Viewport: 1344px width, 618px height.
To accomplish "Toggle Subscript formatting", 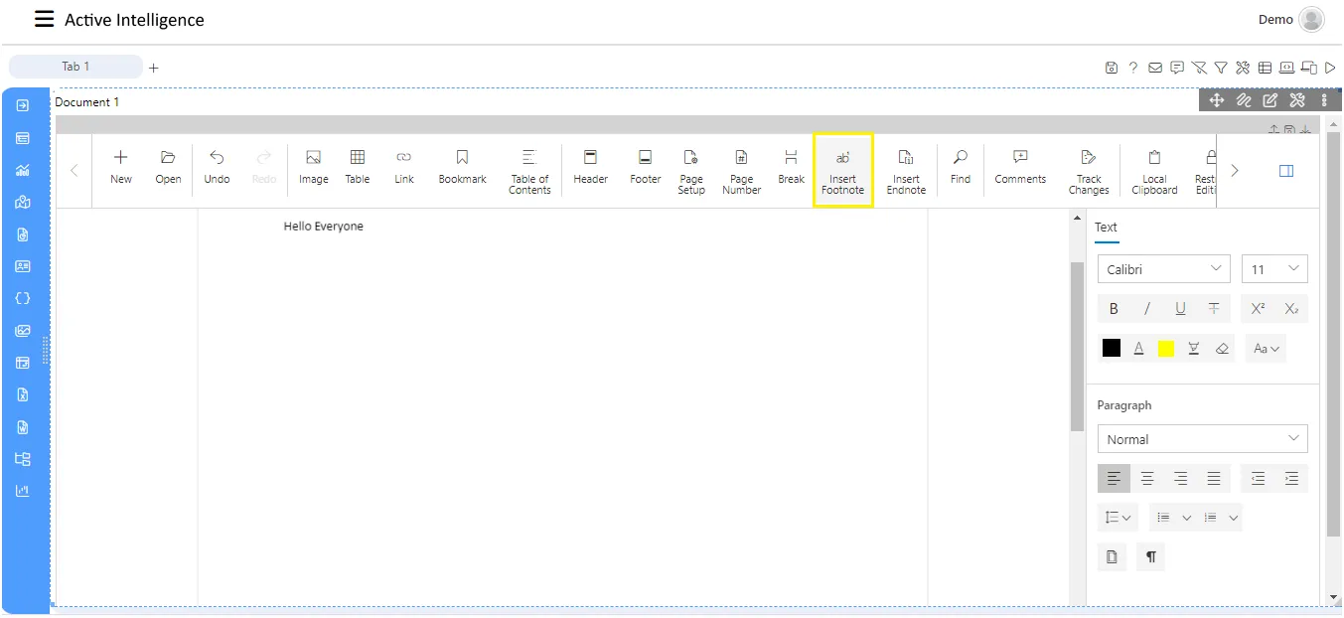I will pyautogui.click(x=1291, y=309).
